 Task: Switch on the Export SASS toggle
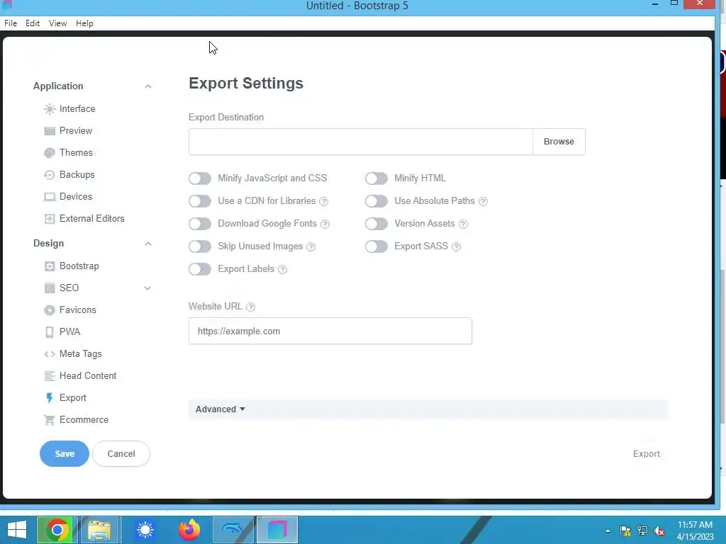click(x=376, y=246)
